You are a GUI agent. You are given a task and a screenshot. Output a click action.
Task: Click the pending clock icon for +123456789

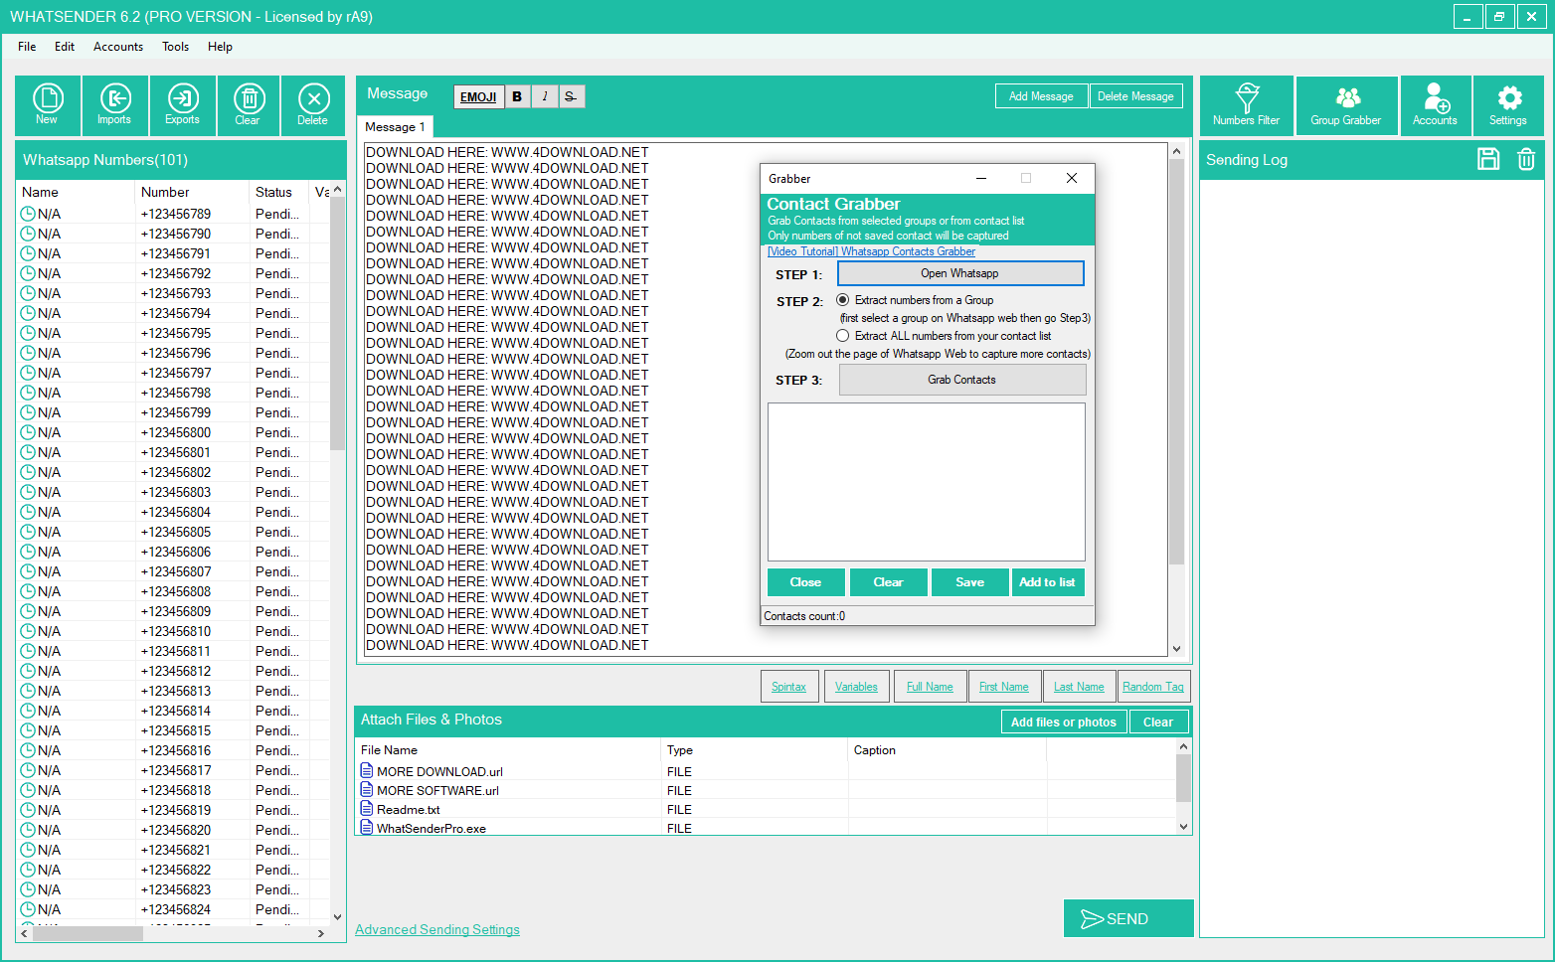(x=28, y=214)
